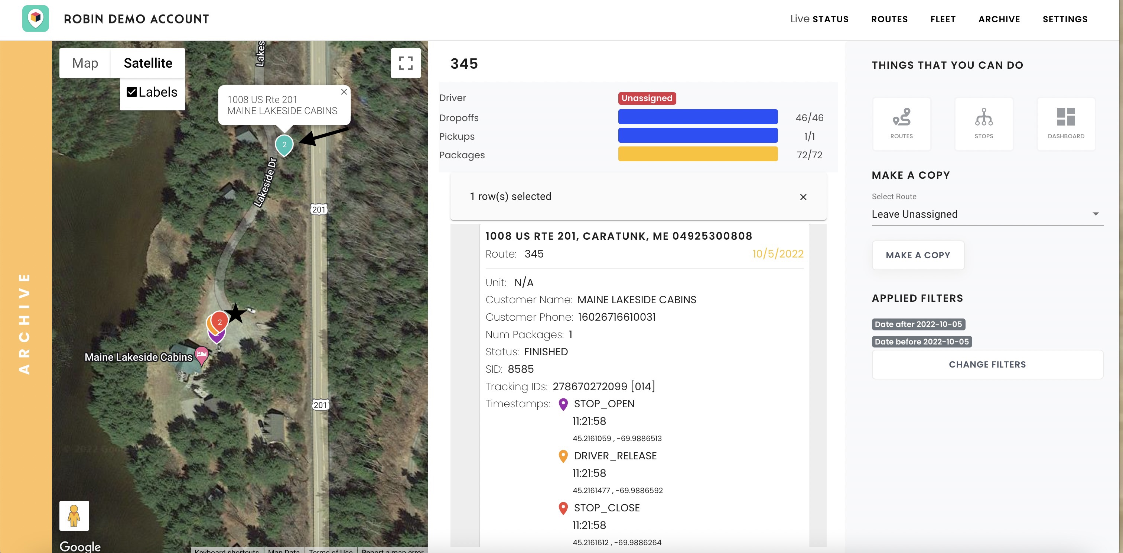This screenshot has width=1123, height=553.
Task: Toggle fullscreen map view
Action: pyautogui.click(x=406, y=63)
